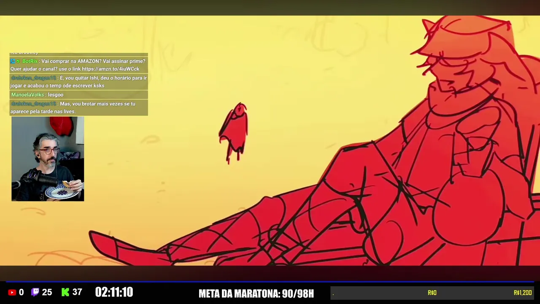Click the 'lesgoo' chat message

click(56, 95)
